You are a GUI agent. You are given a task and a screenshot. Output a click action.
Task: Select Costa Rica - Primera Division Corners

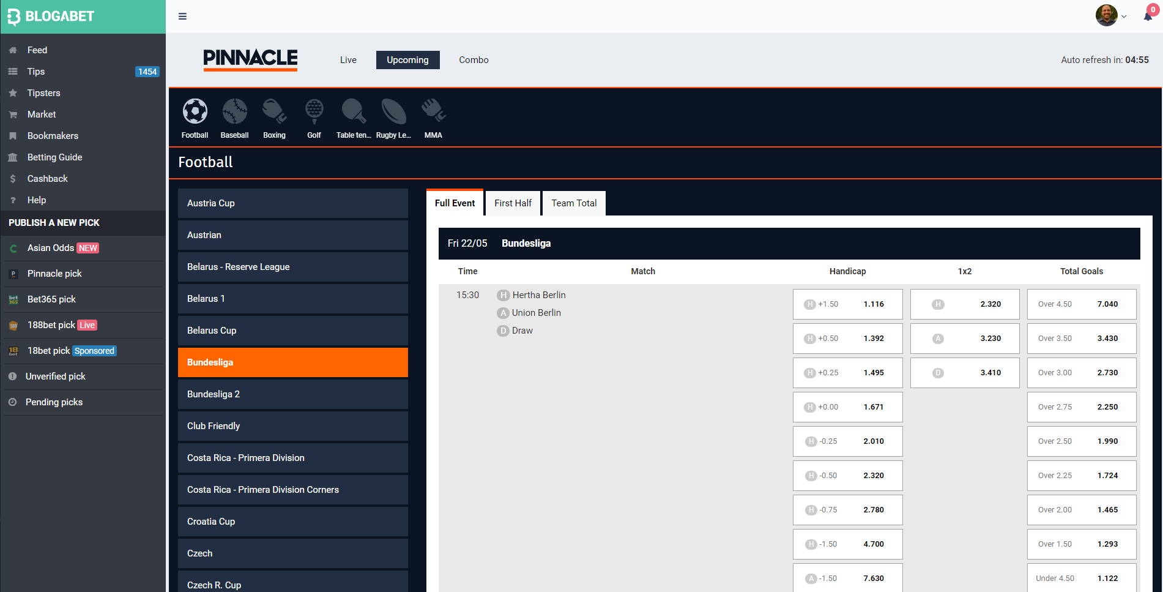click(293, 490)
